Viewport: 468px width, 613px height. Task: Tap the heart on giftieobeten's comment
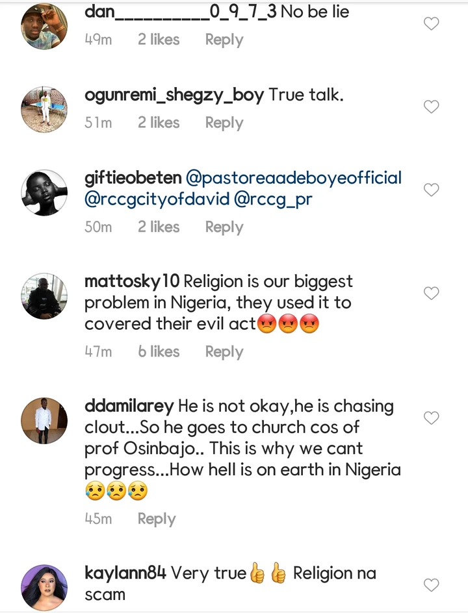click(432, 190)
